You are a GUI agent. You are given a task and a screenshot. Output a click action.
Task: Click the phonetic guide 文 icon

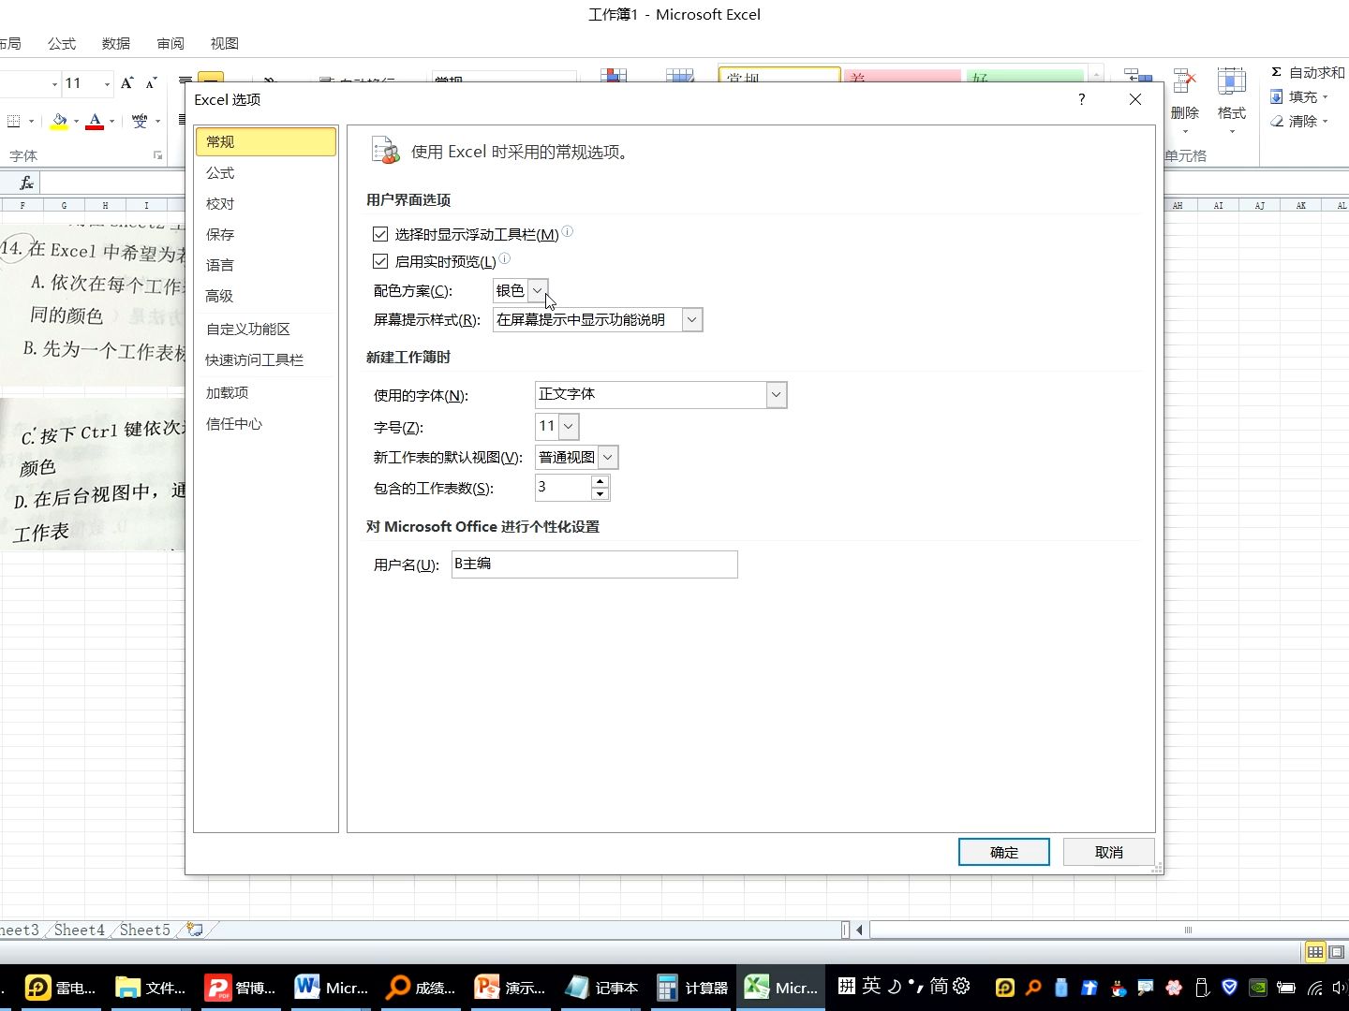coord(140,121)
